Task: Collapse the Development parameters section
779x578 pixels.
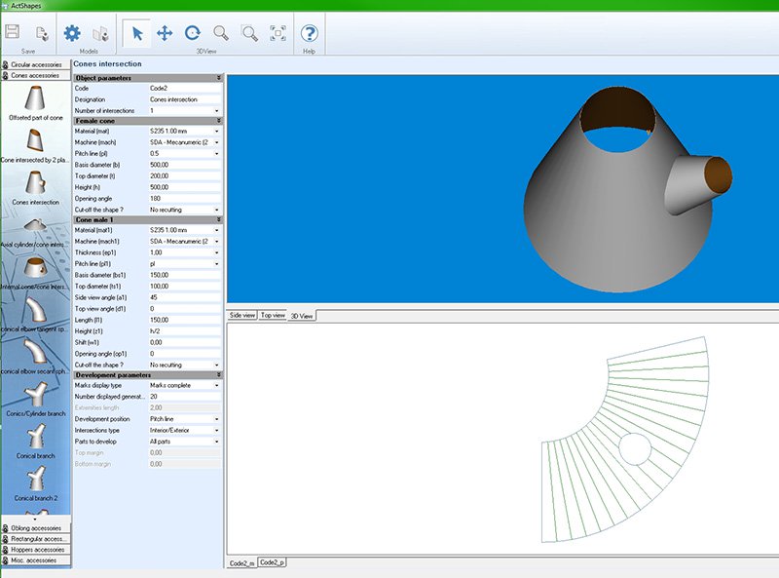Action: [218, 374]
